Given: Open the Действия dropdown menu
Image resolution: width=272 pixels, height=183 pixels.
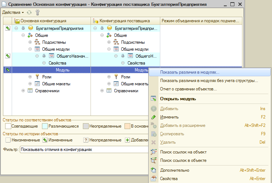Looking at the screenshot, I should tap(13, 12).
